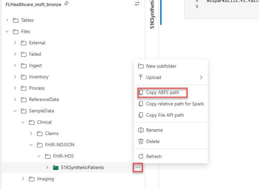Open the Upload submenu arrow
This screenshot has height=189, width=259.
tap(201, 77)
